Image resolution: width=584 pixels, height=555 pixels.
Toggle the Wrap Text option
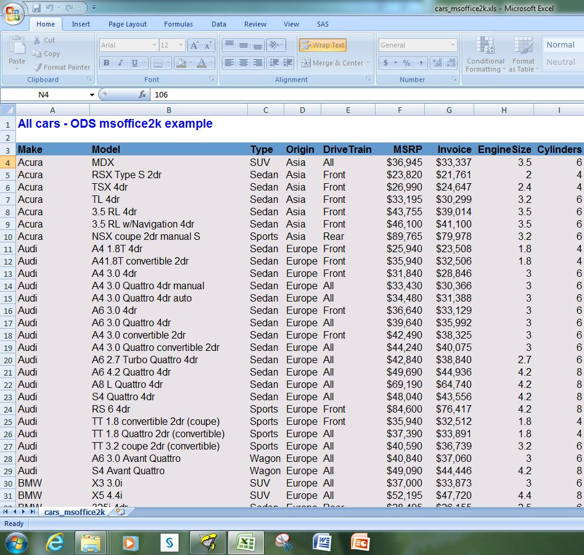tap(323, 45)
